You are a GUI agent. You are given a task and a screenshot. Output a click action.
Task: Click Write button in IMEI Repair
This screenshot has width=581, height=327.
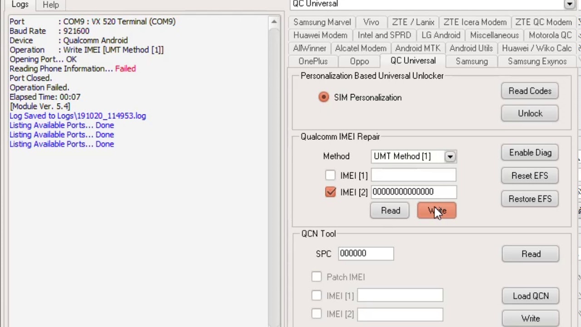click(x=437, y=211)
